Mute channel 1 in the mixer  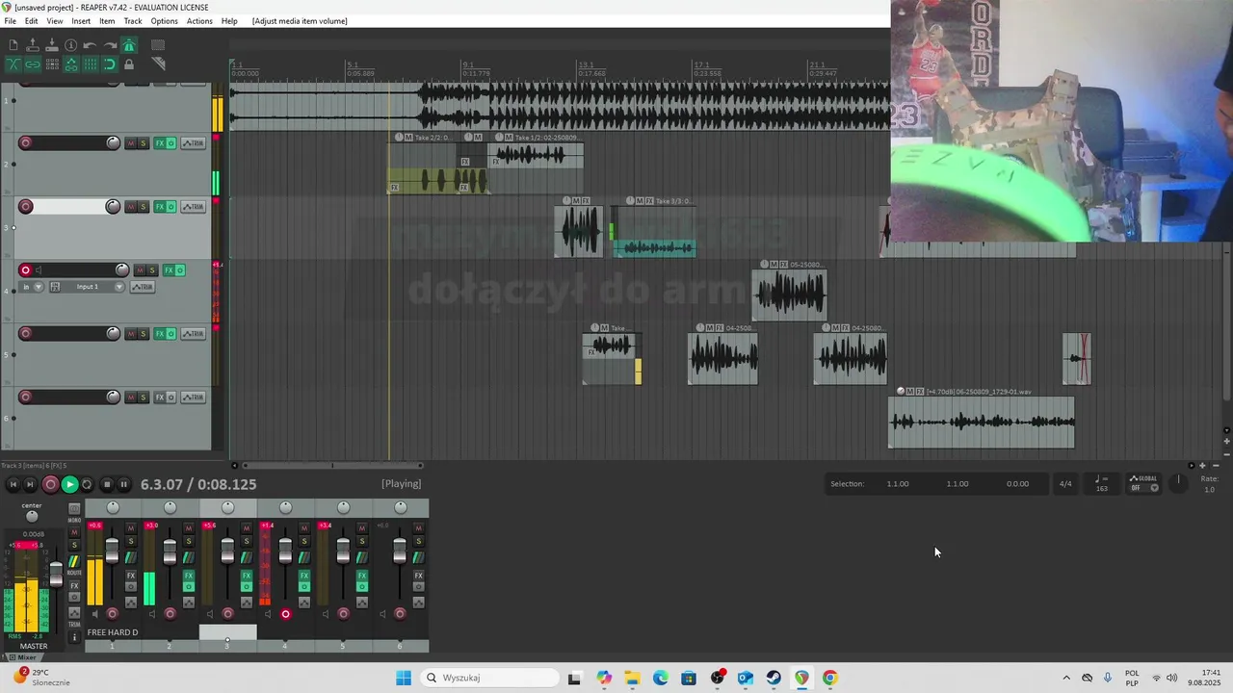(131, 528)
